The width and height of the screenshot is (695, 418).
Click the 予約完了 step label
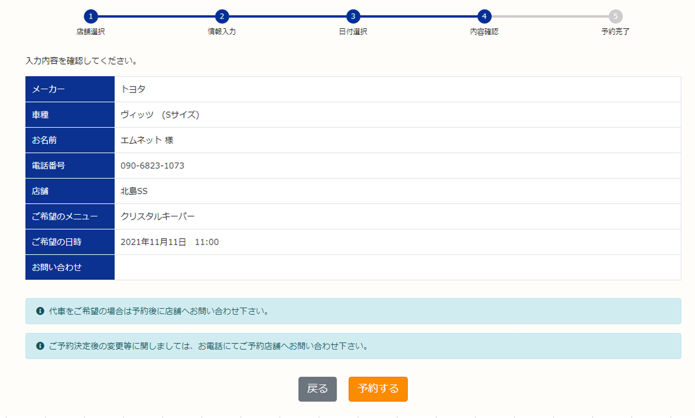615,32
